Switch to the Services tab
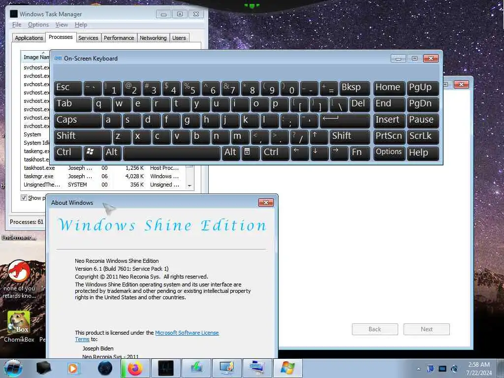 pyautogui.click(x=88, y=38)
